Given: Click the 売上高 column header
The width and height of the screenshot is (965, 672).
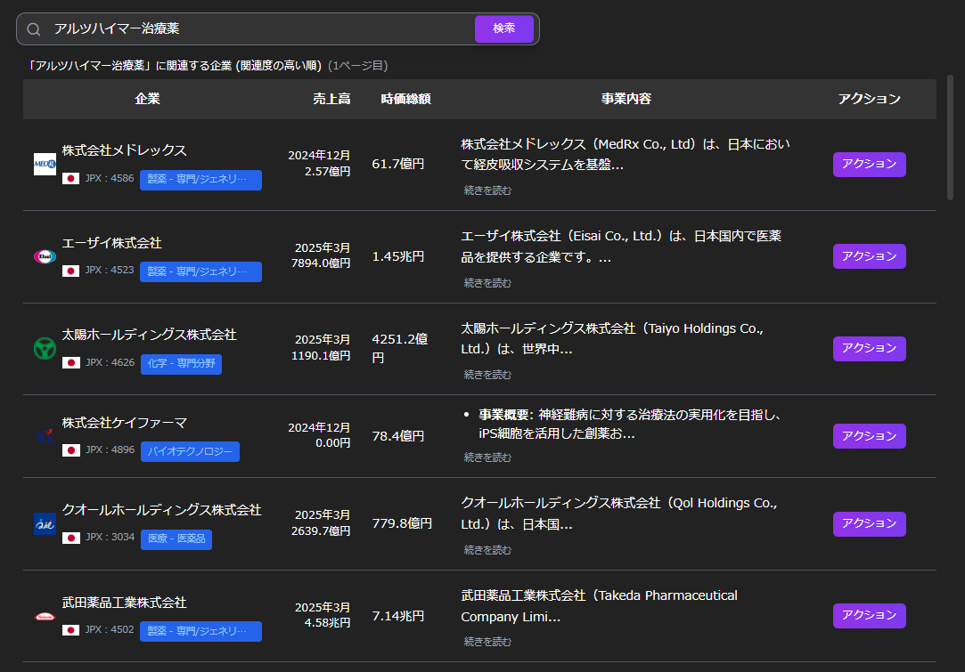Looking at the screenshot, I should (331, 99).
